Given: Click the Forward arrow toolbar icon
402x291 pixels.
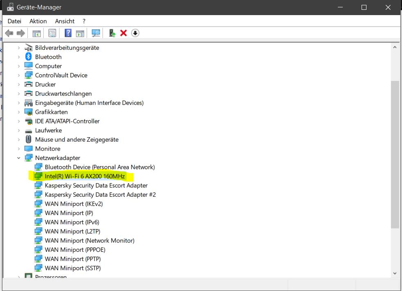Looking at the screenshot, I should tap(21, 33).
